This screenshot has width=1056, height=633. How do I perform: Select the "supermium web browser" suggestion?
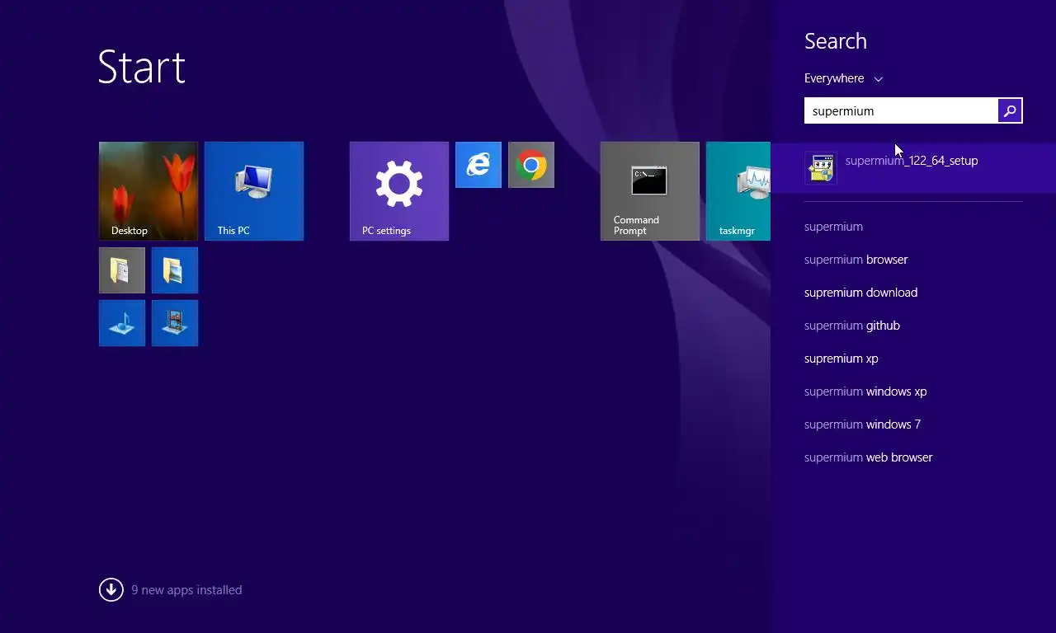tap(868, 457)
